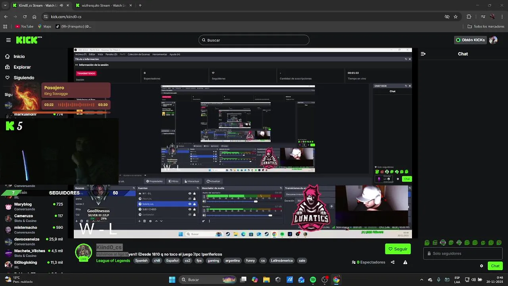The height and width of the screenshot is (286, 508).
Task: Open Spotify from the Windows taskbar
Action: pos(313,280)
